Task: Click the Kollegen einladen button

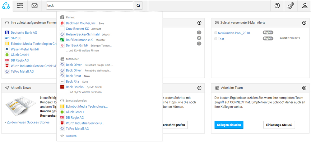Action: coord(229,125)
